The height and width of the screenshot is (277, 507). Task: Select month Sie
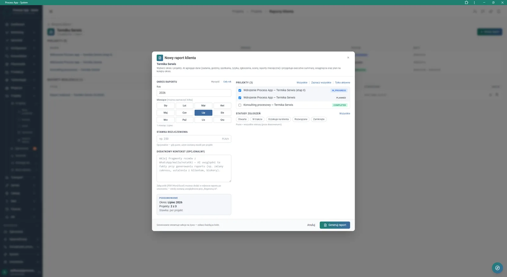(x=222, y=113)
